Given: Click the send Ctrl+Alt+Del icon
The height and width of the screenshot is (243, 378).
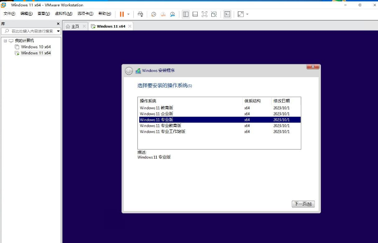Looking at the screenshot, I should click(140, 14).
